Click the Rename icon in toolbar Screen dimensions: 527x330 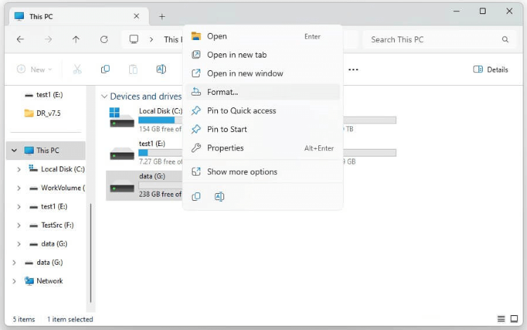[161, 70]
